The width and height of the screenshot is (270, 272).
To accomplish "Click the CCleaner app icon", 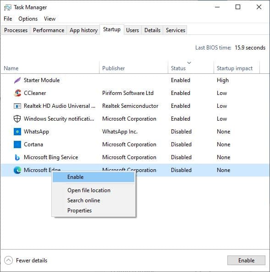I will coord(17,93).
